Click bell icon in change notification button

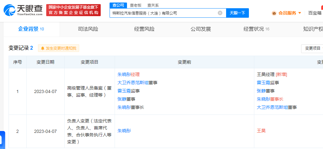pos(43,48)
